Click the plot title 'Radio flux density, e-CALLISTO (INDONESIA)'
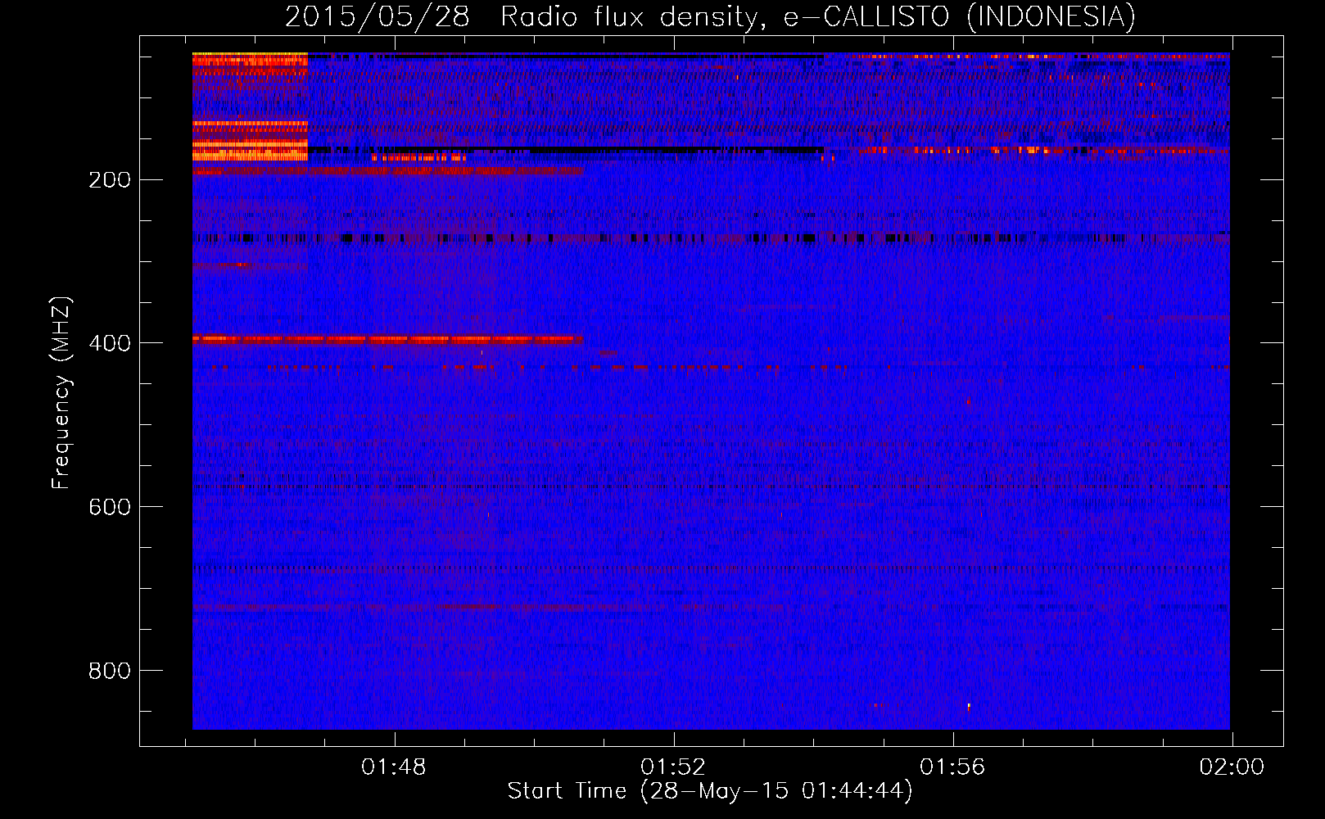The width and height of the screenshot is (1325, 819). [818, 16]
